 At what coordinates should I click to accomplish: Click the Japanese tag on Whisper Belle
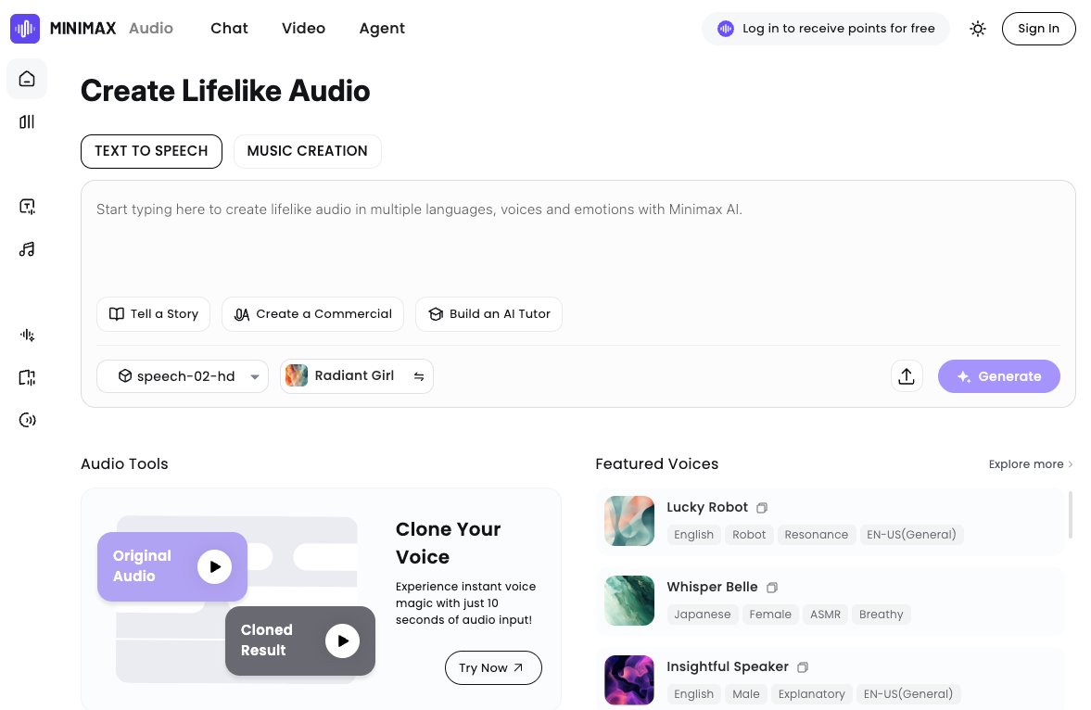click(x=702, y=615)
